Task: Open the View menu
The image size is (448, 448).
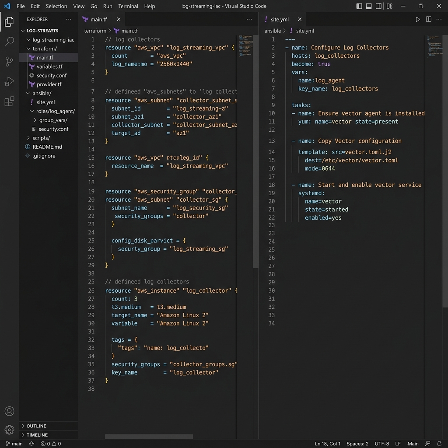Action: [79, 6]
